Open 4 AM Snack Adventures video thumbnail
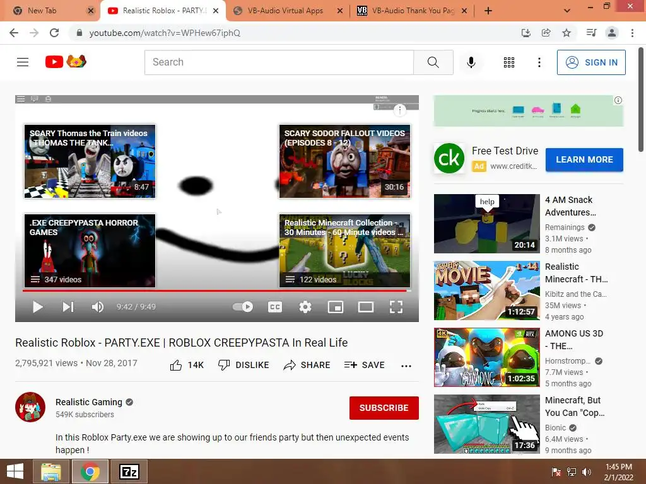 (486, 224)
